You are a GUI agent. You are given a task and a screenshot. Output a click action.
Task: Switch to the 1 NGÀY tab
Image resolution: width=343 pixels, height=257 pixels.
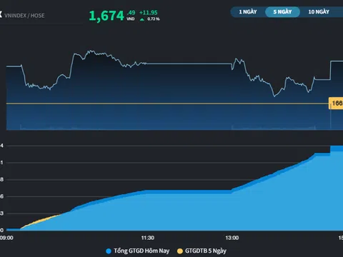[x=248, y=12]
